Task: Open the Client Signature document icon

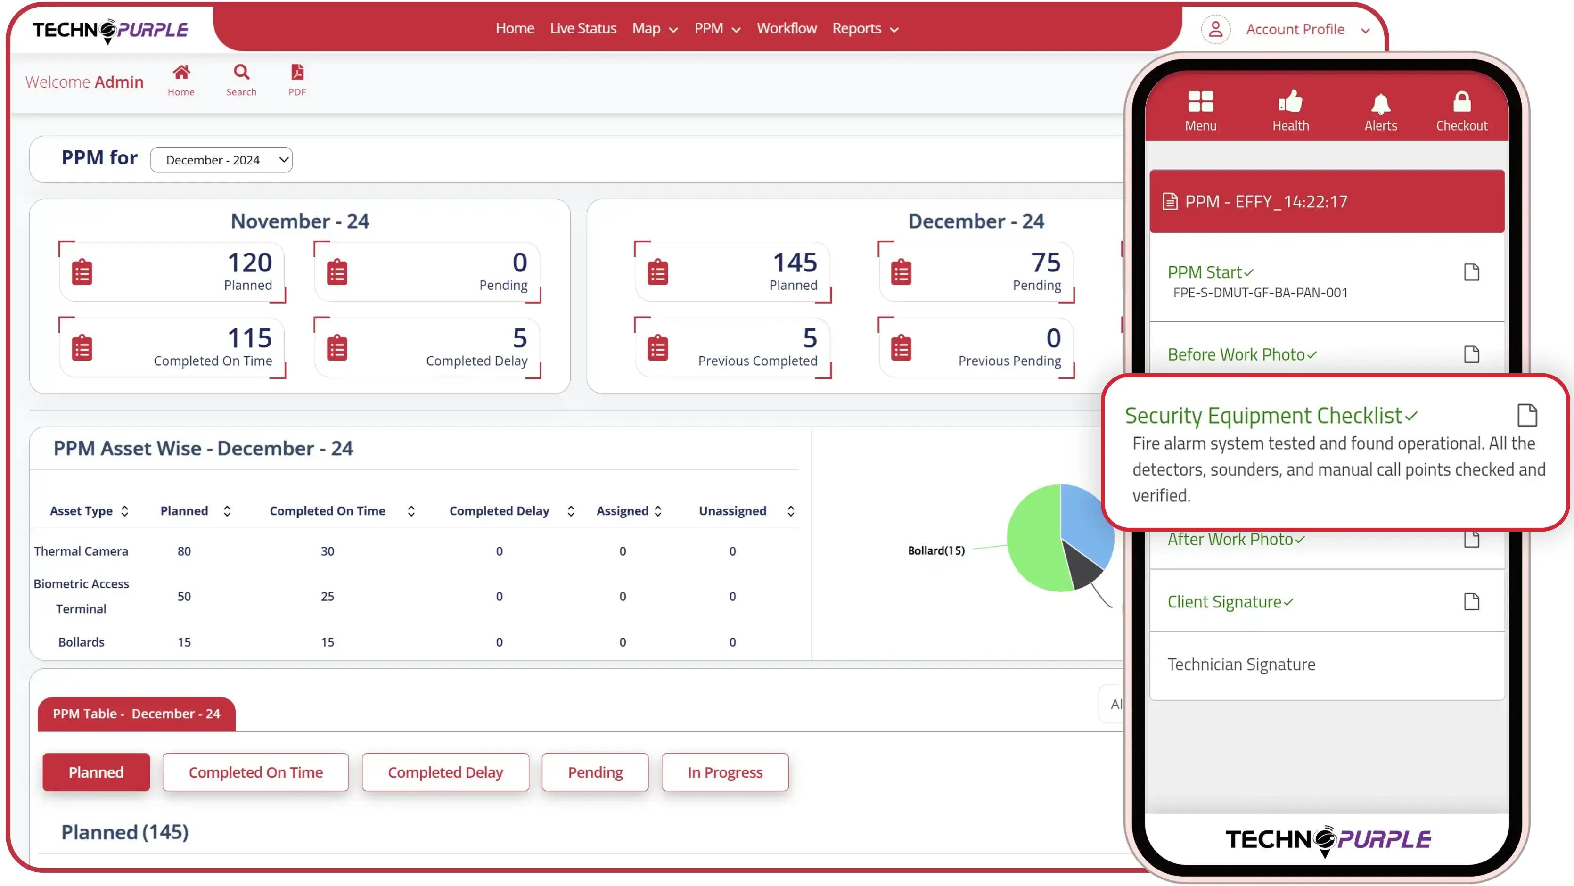Action: (x=1471, y=602)
